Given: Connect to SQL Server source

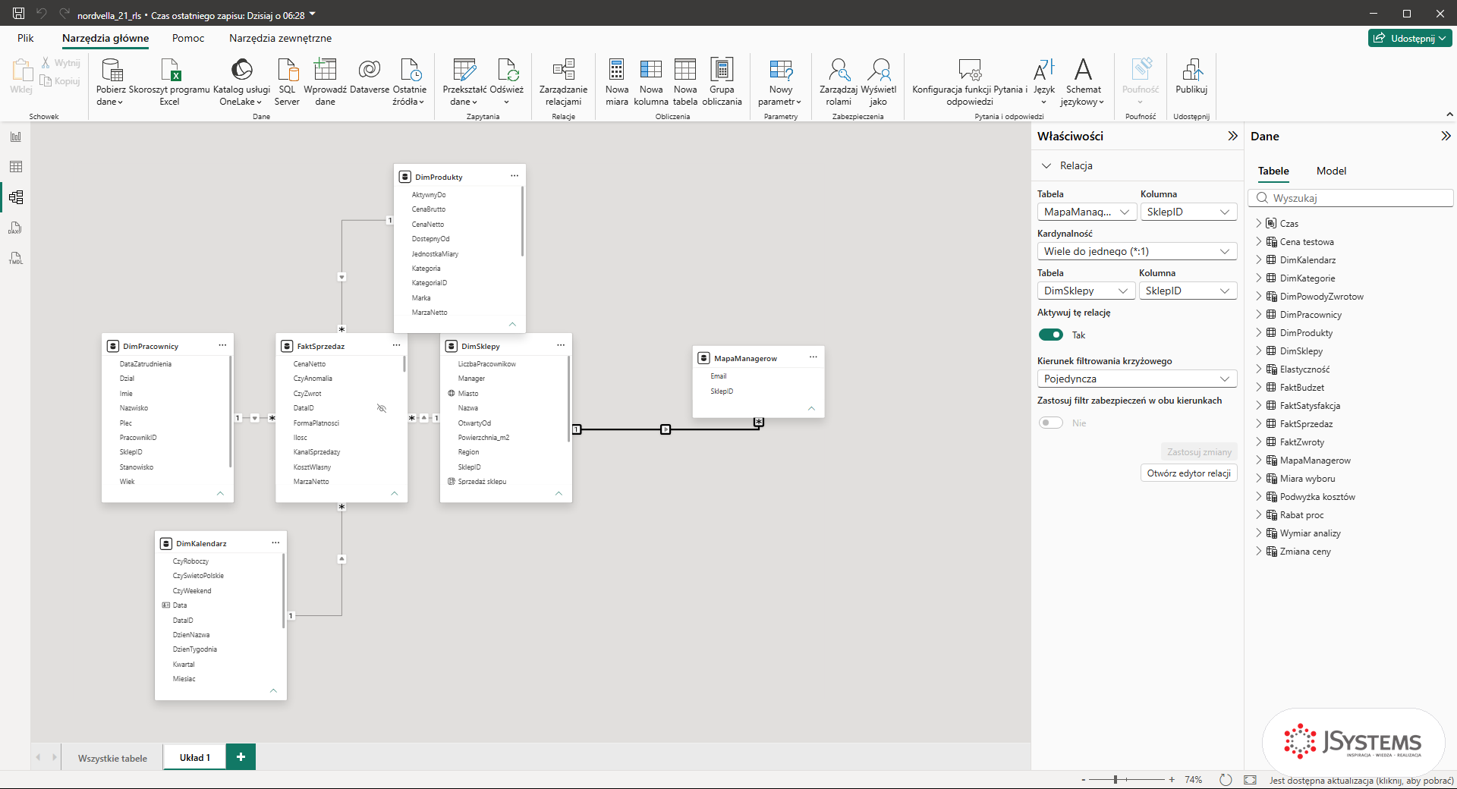Looking at the screenshot, I should (x=287, y=82).
